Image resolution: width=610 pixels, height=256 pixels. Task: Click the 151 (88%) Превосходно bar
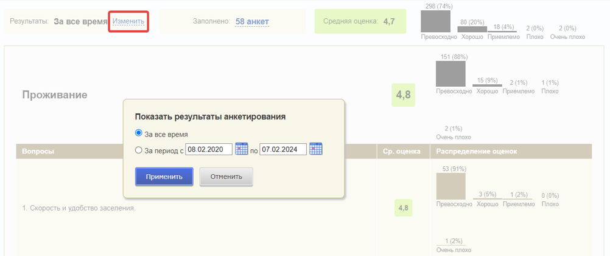(450, 73)
